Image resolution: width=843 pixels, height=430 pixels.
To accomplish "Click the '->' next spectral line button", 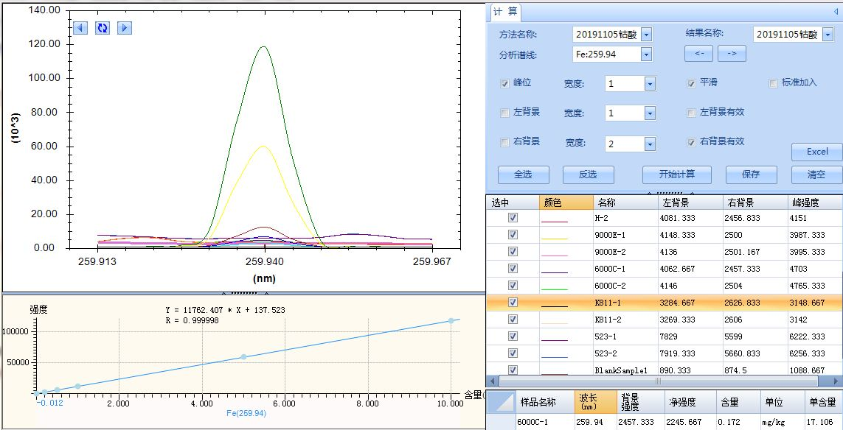I will [732, 54].
